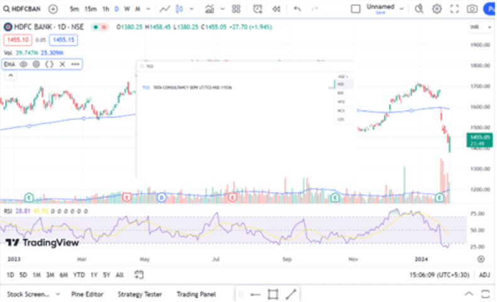Image resolution: width=497 pixels, height=302 pixels.
Task: Open the line chart style icon
Action: click(165, 9)
